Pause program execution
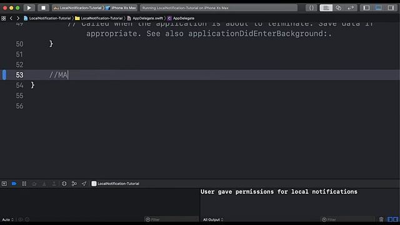Image resolution: width=400 pixels, height=225 pixels. point(24,184)
